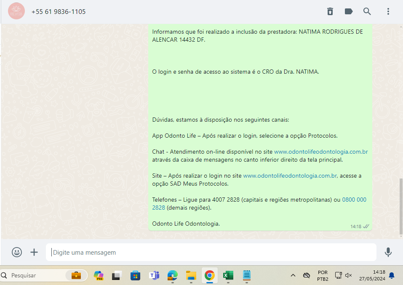Switch to Google Chrome on taskbar

tap(209, 275)
